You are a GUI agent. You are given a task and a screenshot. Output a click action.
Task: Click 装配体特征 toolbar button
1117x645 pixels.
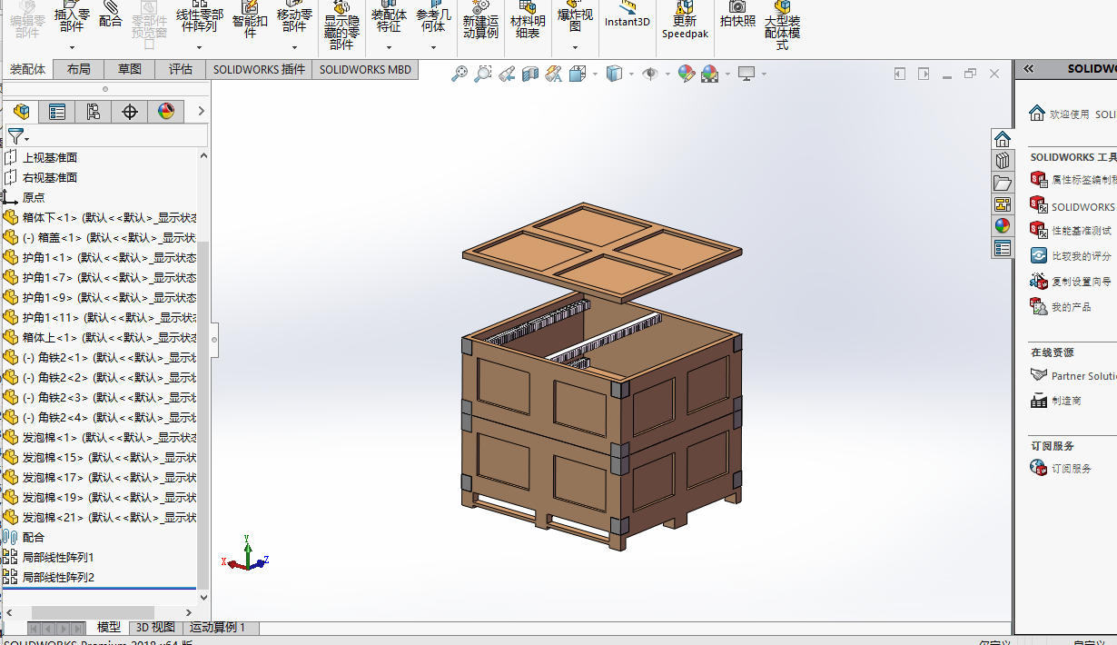pyautogui.click(x=389, y=15)
